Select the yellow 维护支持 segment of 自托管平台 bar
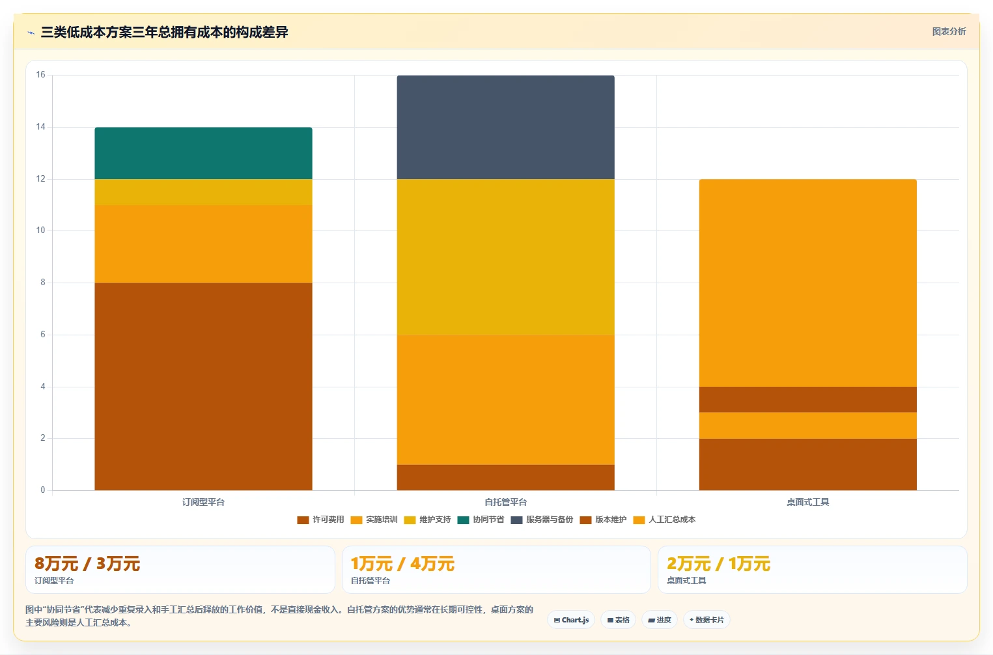The width and height of the screenshot is (993, 655). click(x=505, y=257)
